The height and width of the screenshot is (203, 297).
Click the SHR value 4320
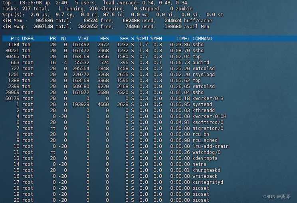point(123,93)
